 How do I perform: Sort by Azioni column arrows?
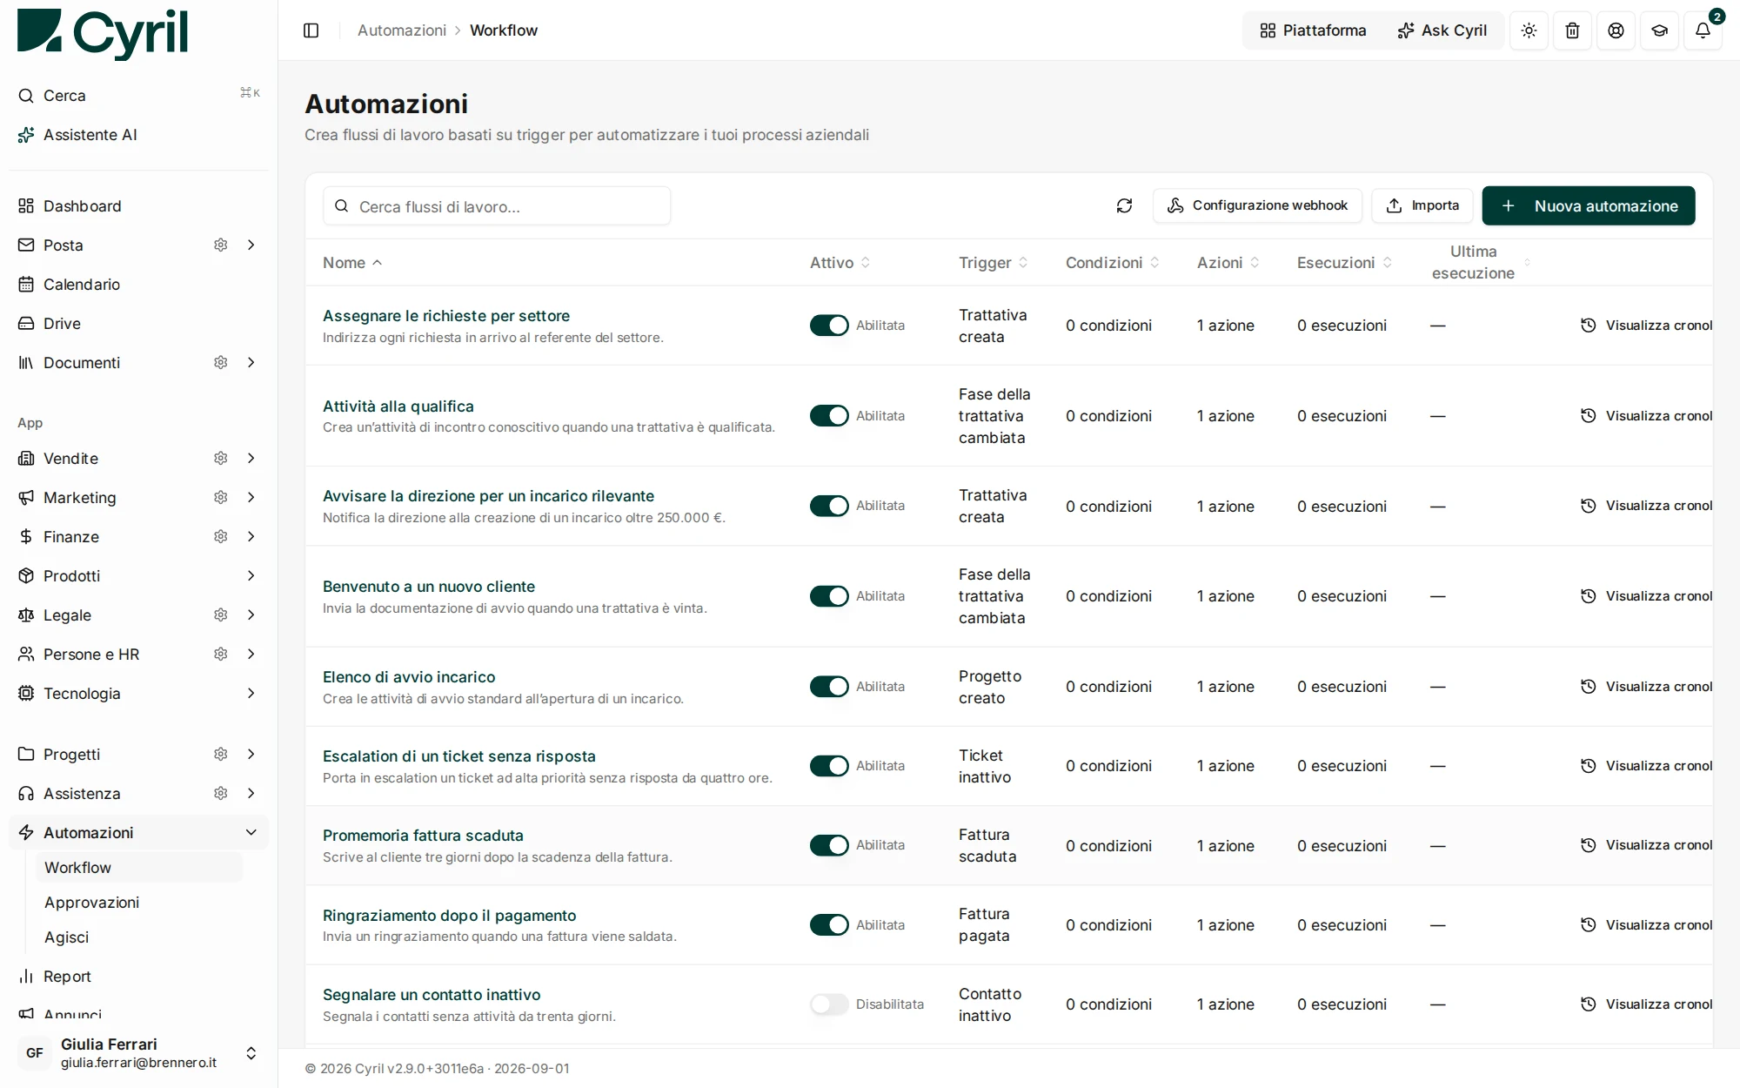[x=1254, y=262]
